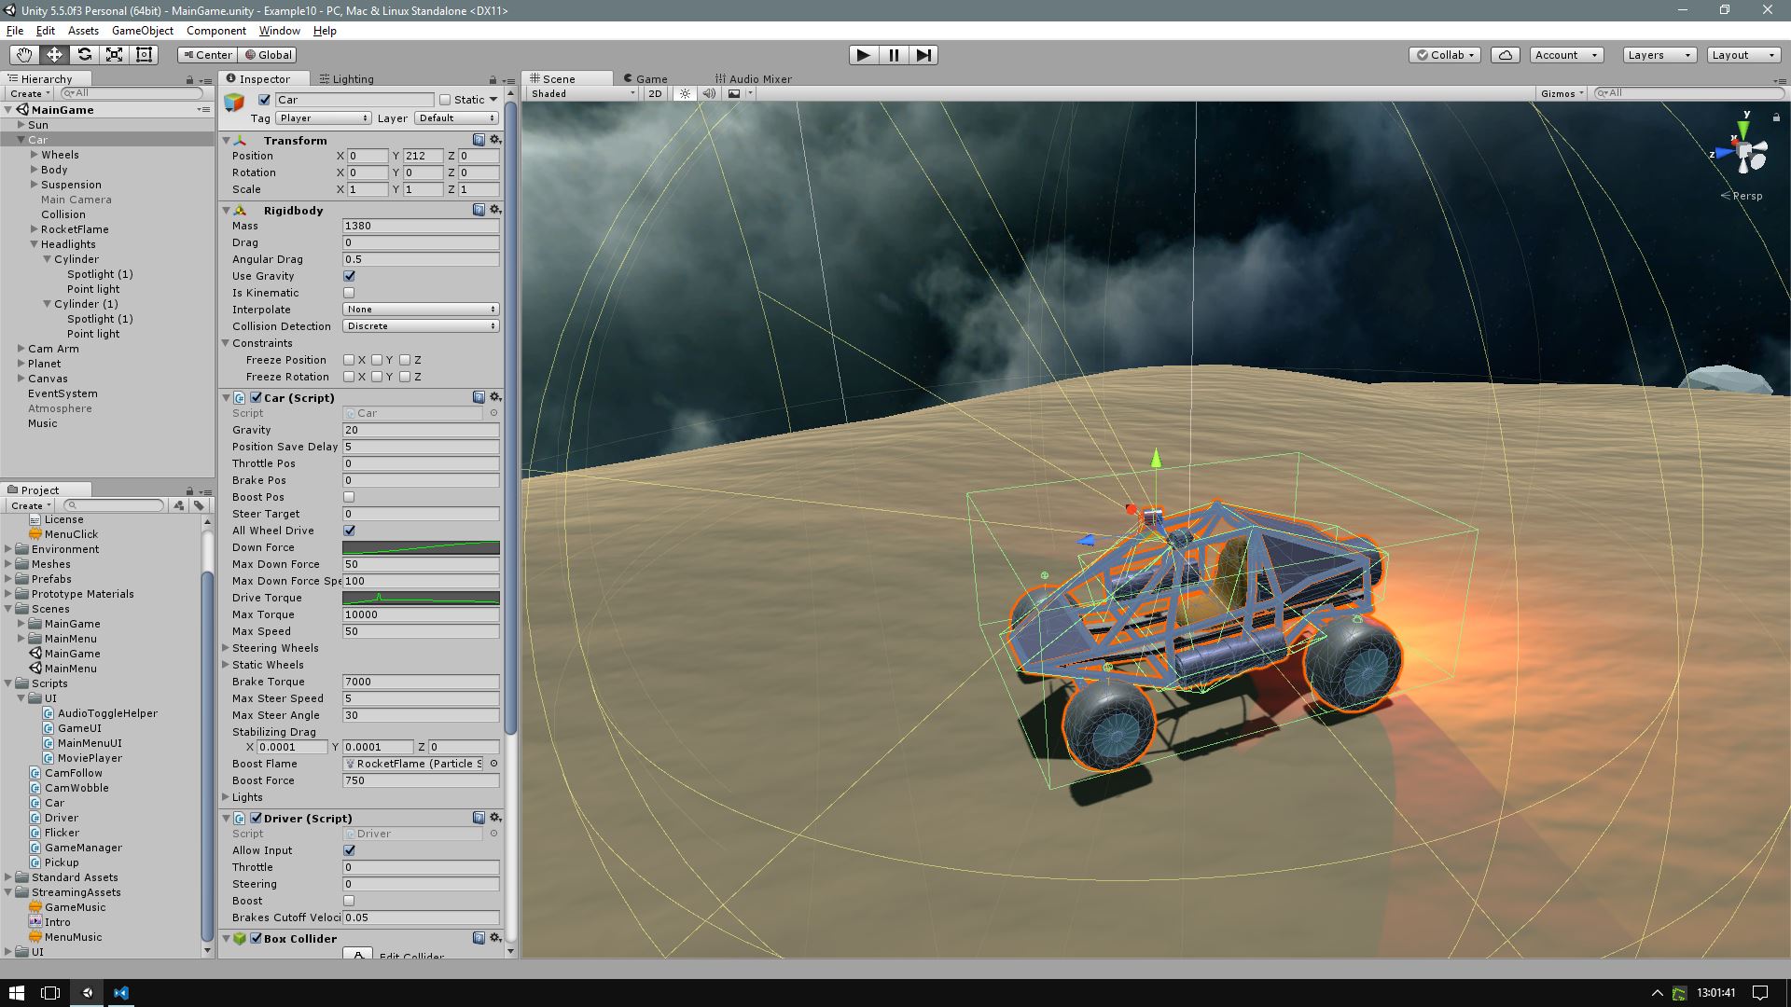Open the Layers dropdown
Viewport: 1791px width, 1007px height.
1658,55
